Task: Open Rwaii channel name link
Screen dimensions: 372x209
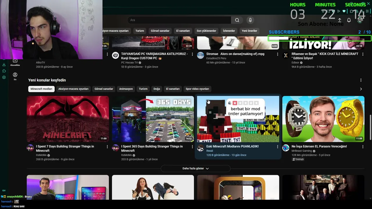Action: click(210, 151)
